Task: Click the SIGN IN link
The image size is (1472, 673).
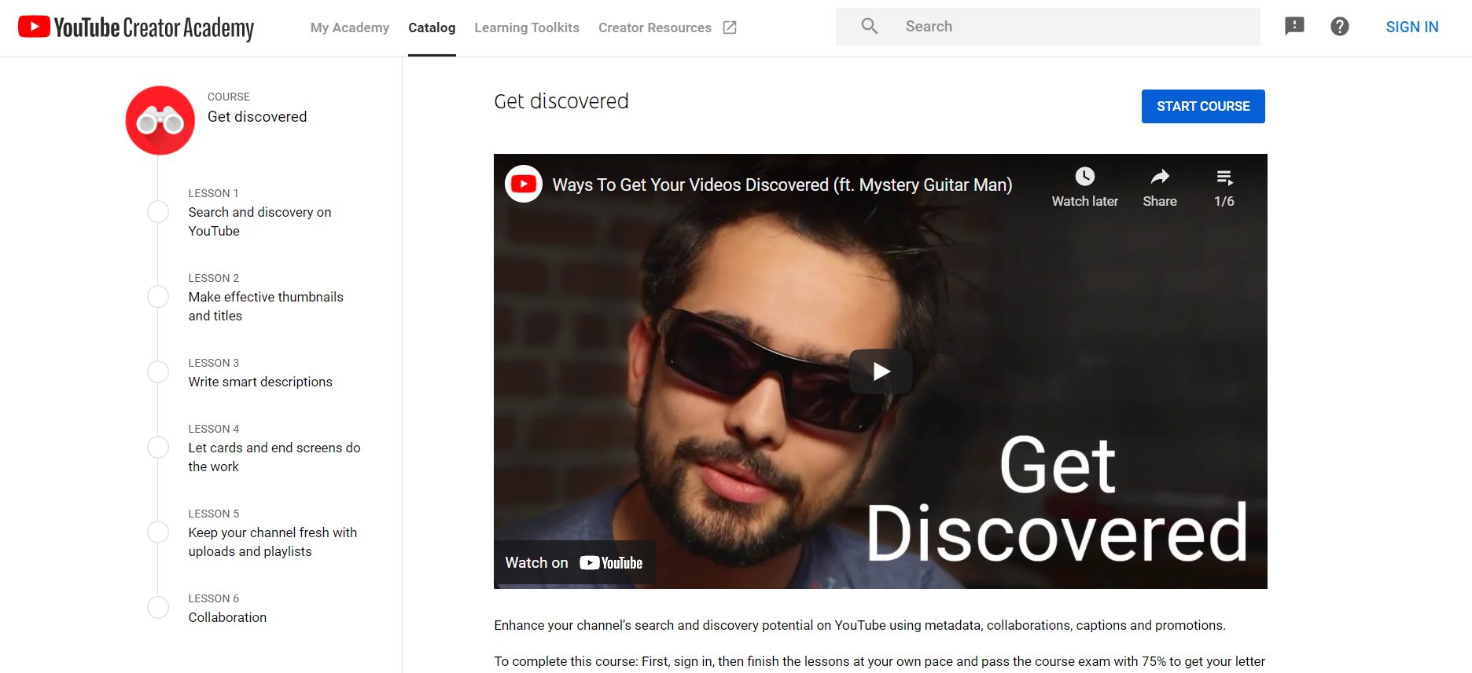Action: [x=1412, y=27]
